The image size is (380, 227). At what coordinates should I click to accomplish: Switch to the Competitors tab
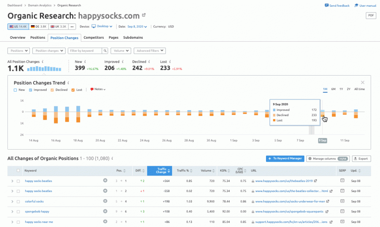pos(94,38)
